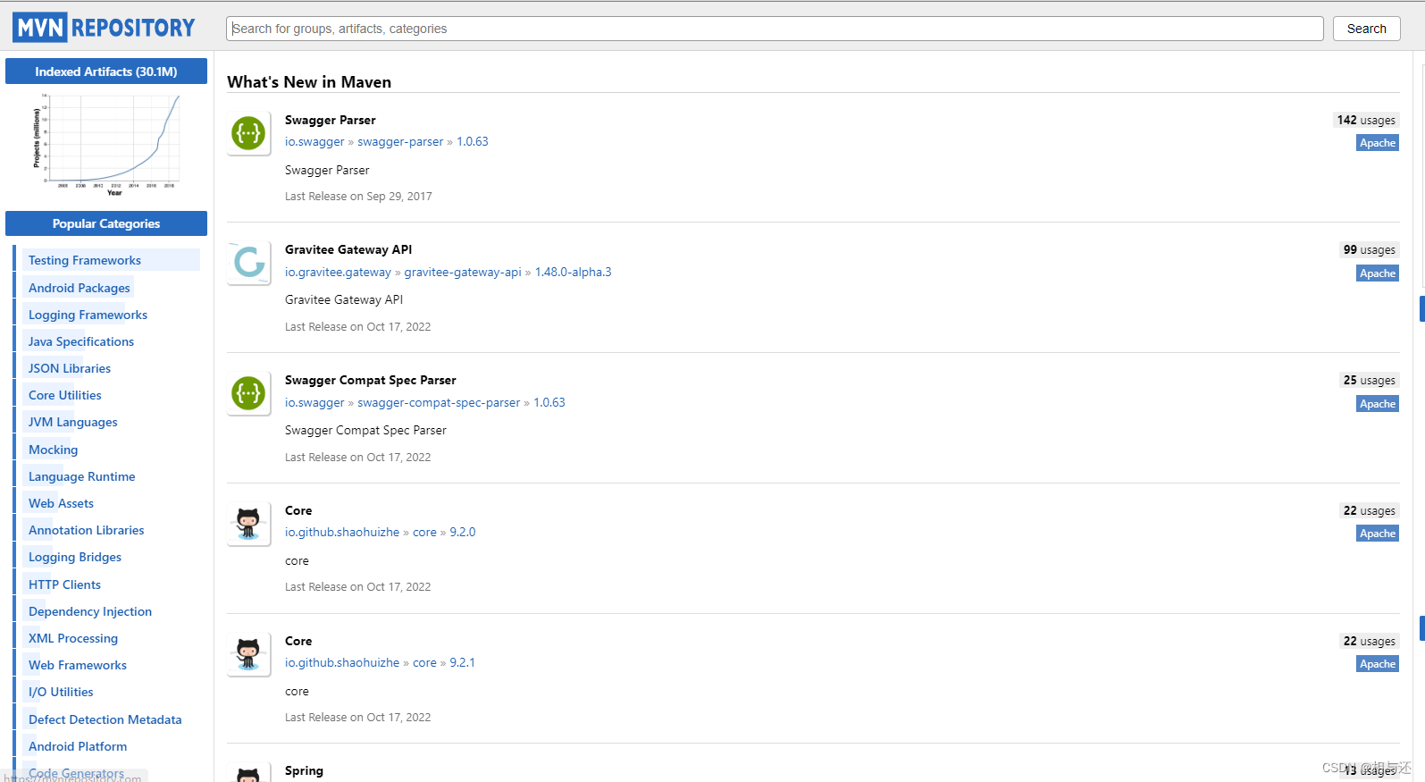Open the Mocking category
Viewport: 1425px width, 782px height.
(54, 450)
